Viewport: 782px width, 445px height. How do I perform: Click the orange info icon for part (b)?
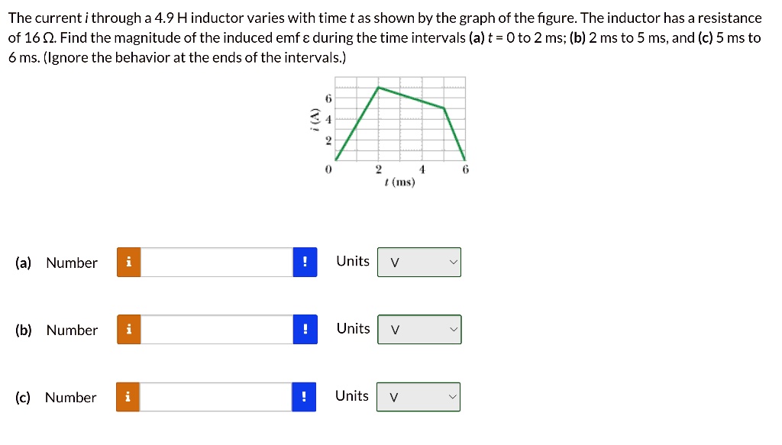[128, 330]
